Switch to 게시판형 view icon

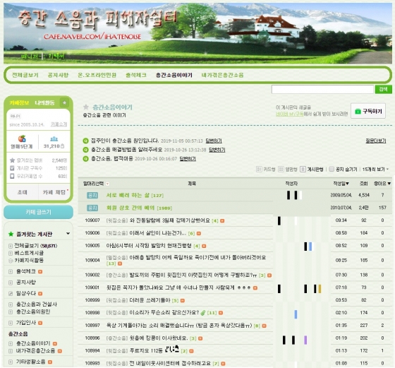pyautogui.click(x=303, y=170)
